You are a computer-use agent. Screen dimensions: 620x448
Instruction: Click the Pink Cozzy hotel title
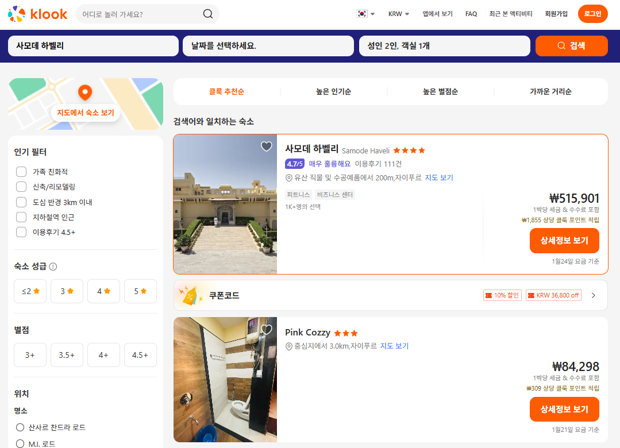(x=307, y=333)
